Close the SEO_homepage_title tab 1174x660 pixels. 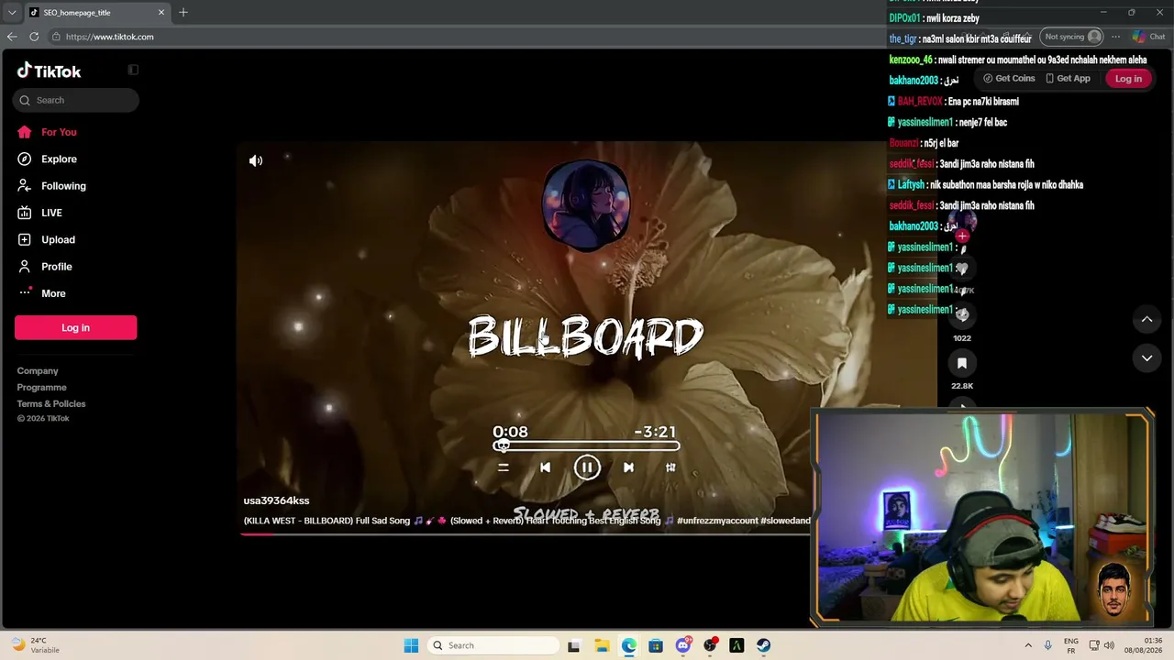click(x=161, y=13)
